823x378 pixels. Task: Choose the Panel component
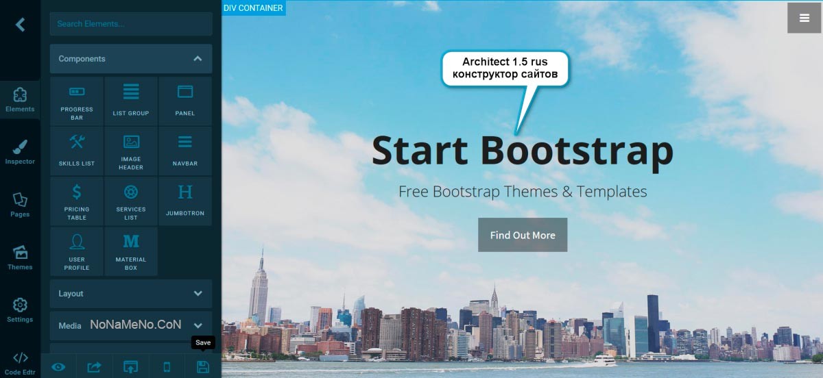click(184, 101)
